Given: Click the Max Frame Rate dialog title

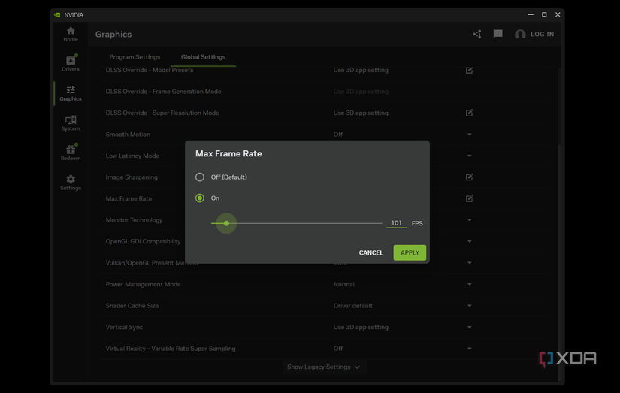Looking at the screenshot, I should [x=228, y=153].
